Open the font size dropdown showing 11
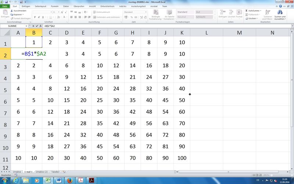This screenshot has height=184, width=294. [x=59, y=12]
